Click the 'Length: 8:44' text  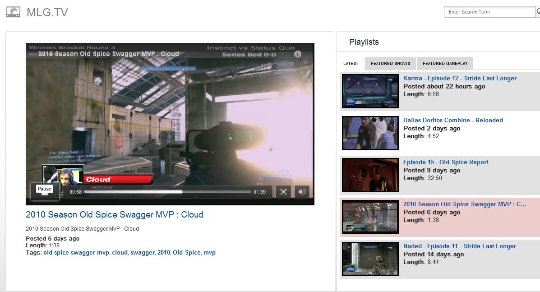click(x=421, y=262)
